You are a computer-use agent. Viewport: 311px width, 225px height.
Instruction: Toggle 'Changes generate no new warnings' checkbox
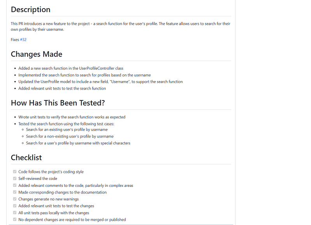click(15, 199)
